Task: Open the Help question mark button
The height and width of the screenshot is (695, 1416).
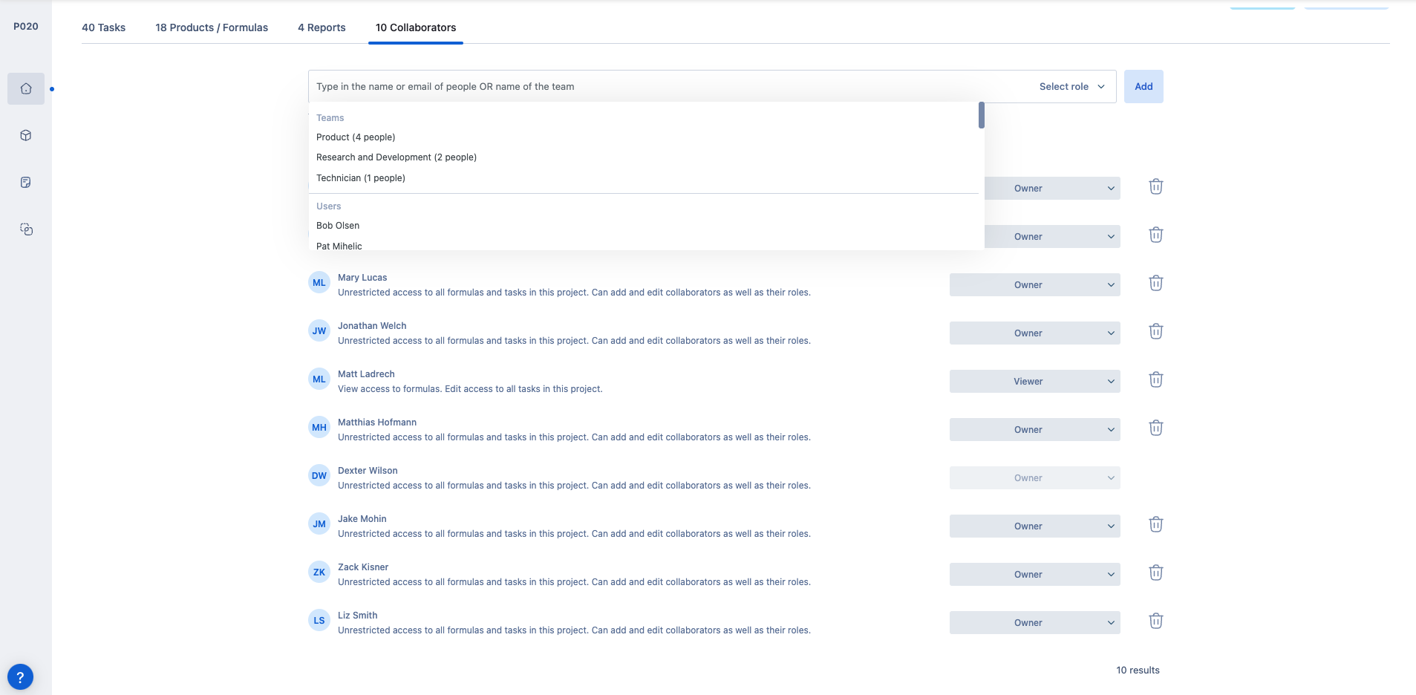Action: [20, 676]
